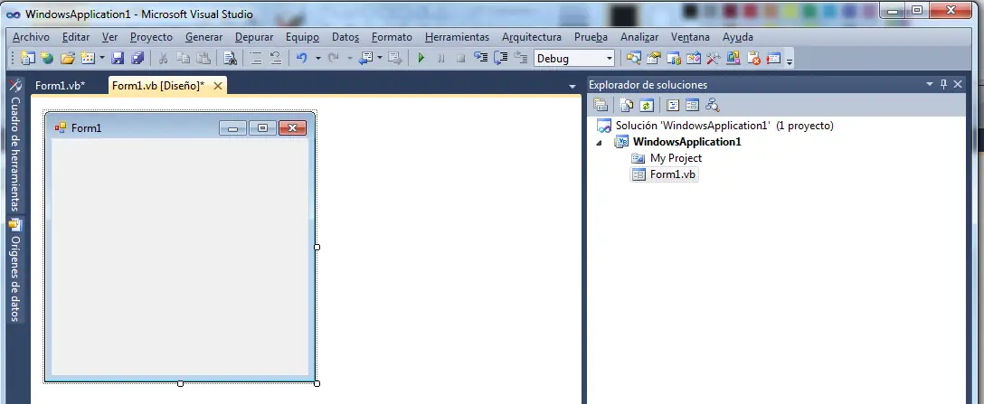
Task: Click the Step Into debug icon
Action: tap(481, 58)
